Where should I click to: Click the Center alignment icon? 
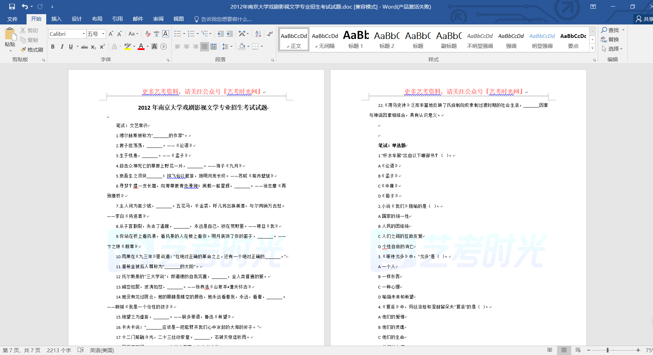tap(187, 47)
